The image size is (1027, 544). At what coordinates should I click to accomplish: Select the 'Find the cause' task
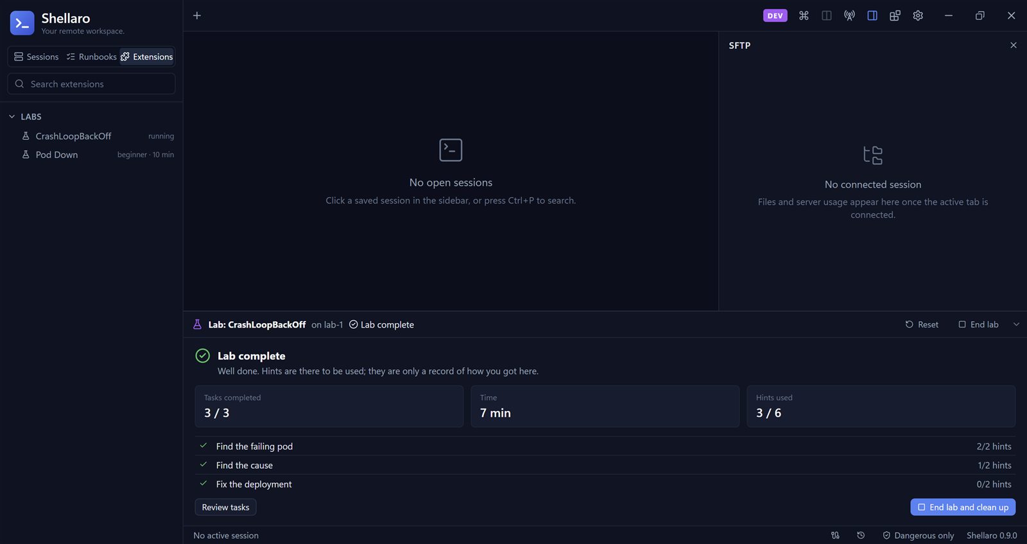tap(605, 465)
